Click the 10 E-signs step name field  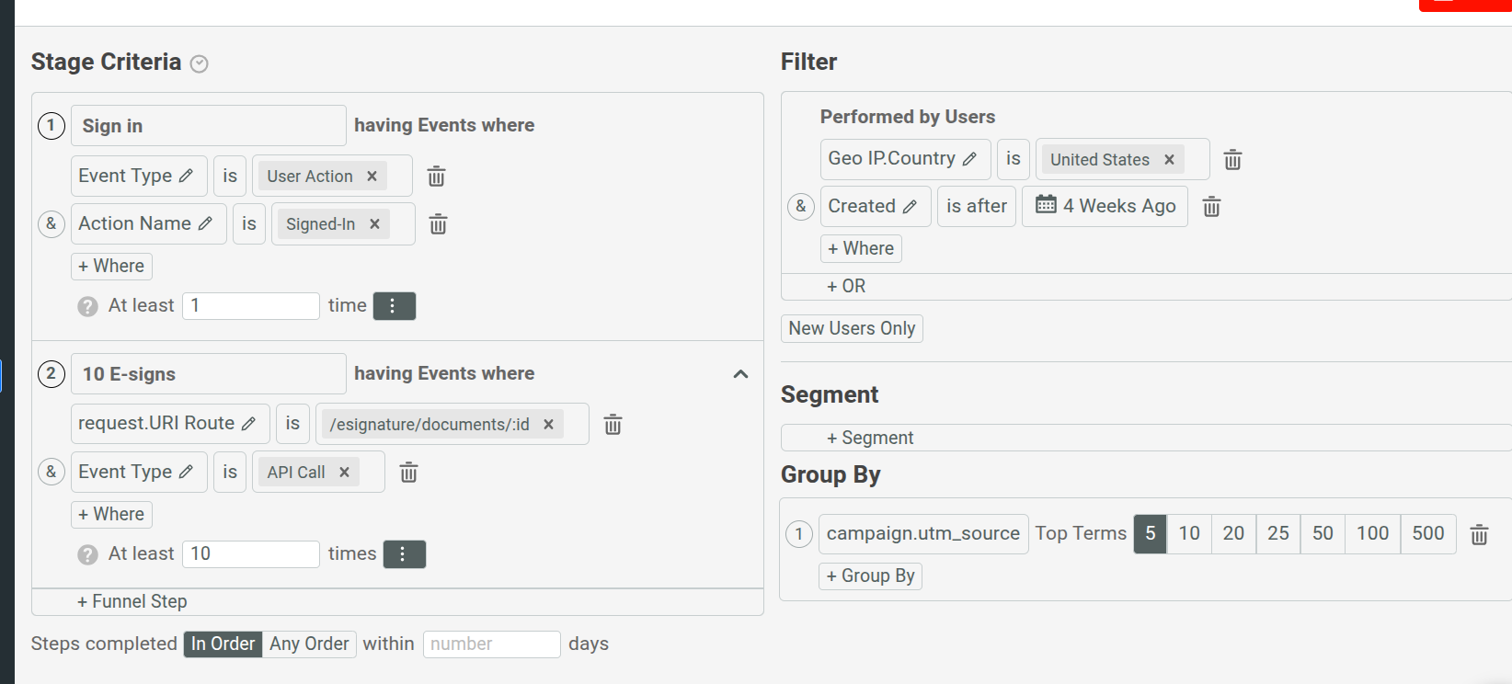point(209,374)
